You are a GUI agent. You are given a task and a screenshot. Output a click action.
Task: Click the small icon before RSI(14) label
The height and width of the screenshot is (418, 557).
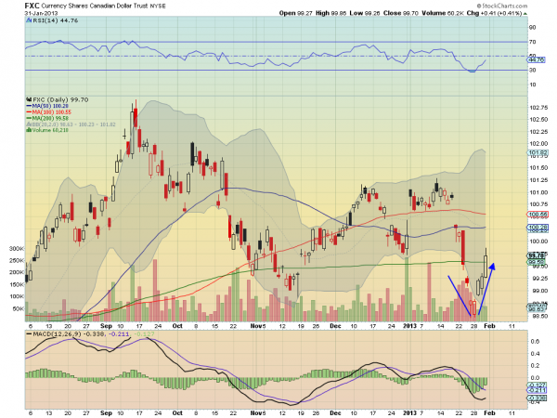(x=29, y=20)
